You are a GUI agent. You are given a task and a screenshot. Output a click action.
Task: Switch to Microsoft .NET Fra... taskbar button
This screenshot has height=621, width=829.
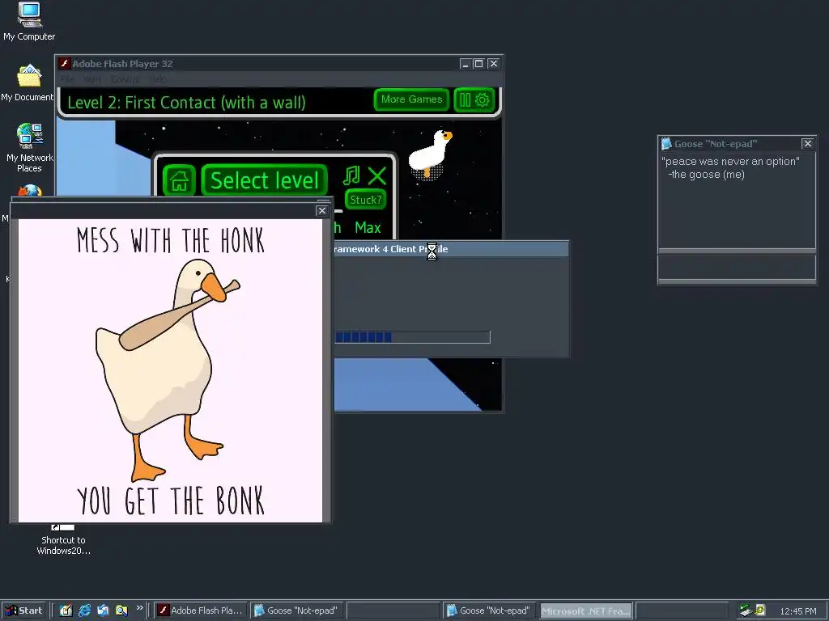[586, 610]
